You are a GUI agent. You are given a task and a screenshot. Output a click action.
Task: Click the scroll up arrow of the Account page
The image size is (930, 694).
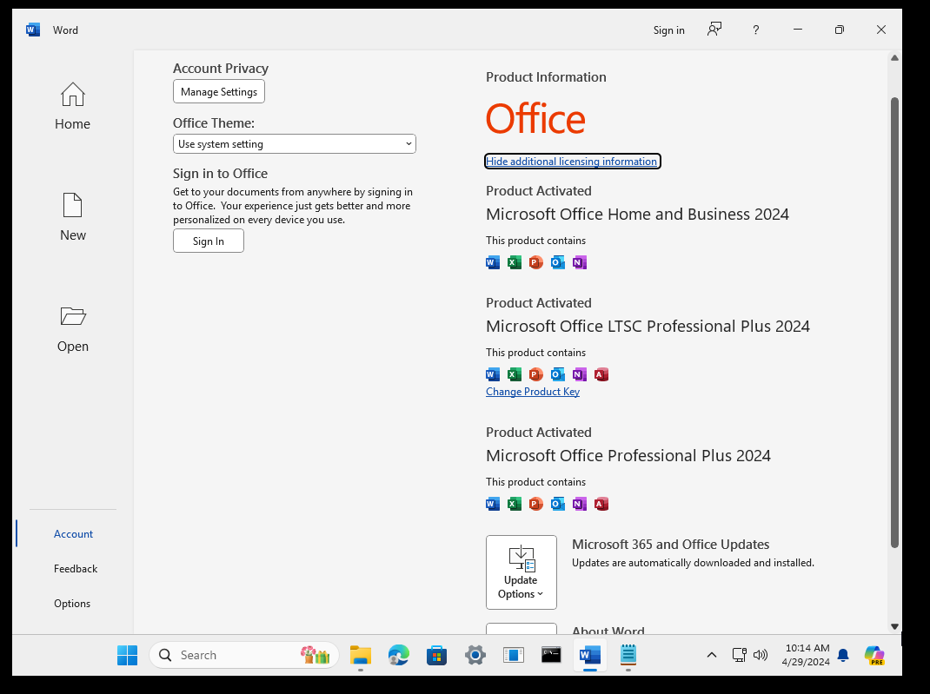(x=894, y=58)
